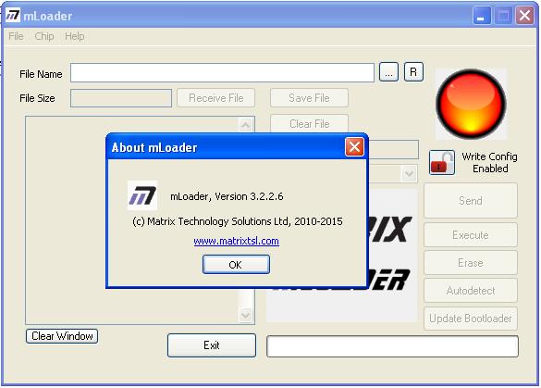This screenshot has width=541, height=388.
Task: Open the Help menu
Action: 75,36
